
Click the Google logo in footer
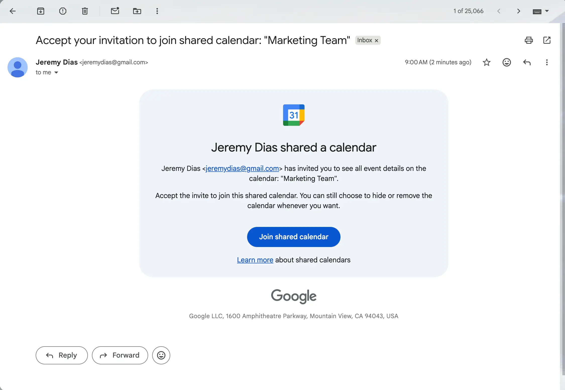coord(294,296)
